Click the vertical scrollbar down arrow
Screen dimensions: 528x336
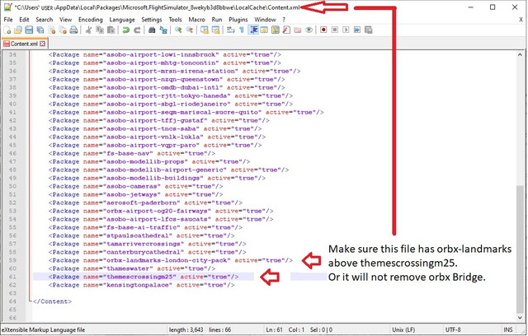pyautogui.click(x=520, y=318)
